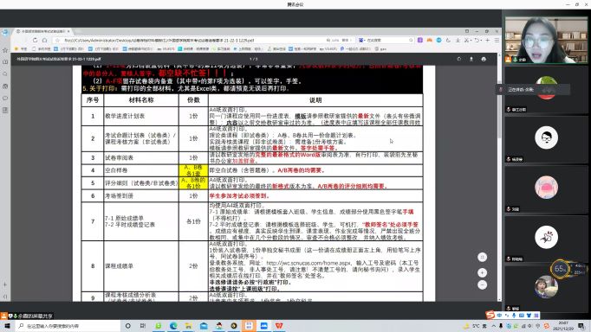Select the open PDF browser tab
The width and height of the screenshot is (591, 332).
[43, 31]
